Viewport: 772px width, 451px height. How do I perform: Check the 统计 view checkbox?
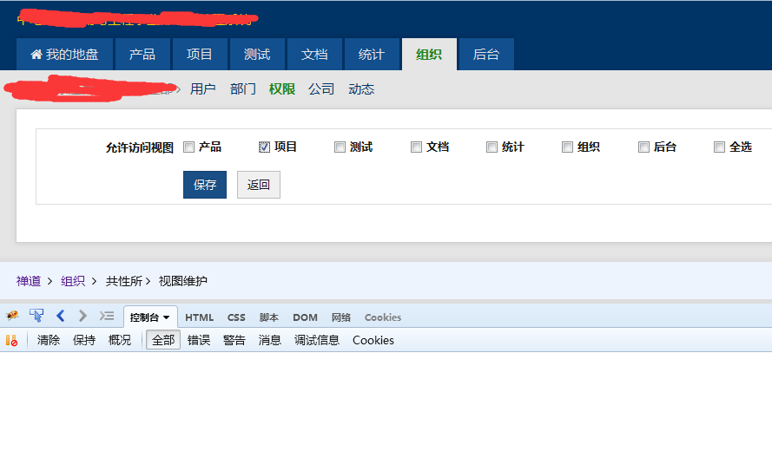coord(492,147)
